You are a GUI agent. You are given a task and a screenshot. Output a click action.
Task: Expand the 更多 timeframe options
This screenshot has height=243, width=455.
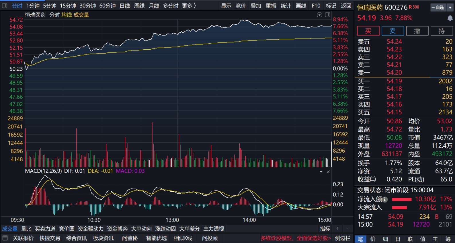point(189,6)
